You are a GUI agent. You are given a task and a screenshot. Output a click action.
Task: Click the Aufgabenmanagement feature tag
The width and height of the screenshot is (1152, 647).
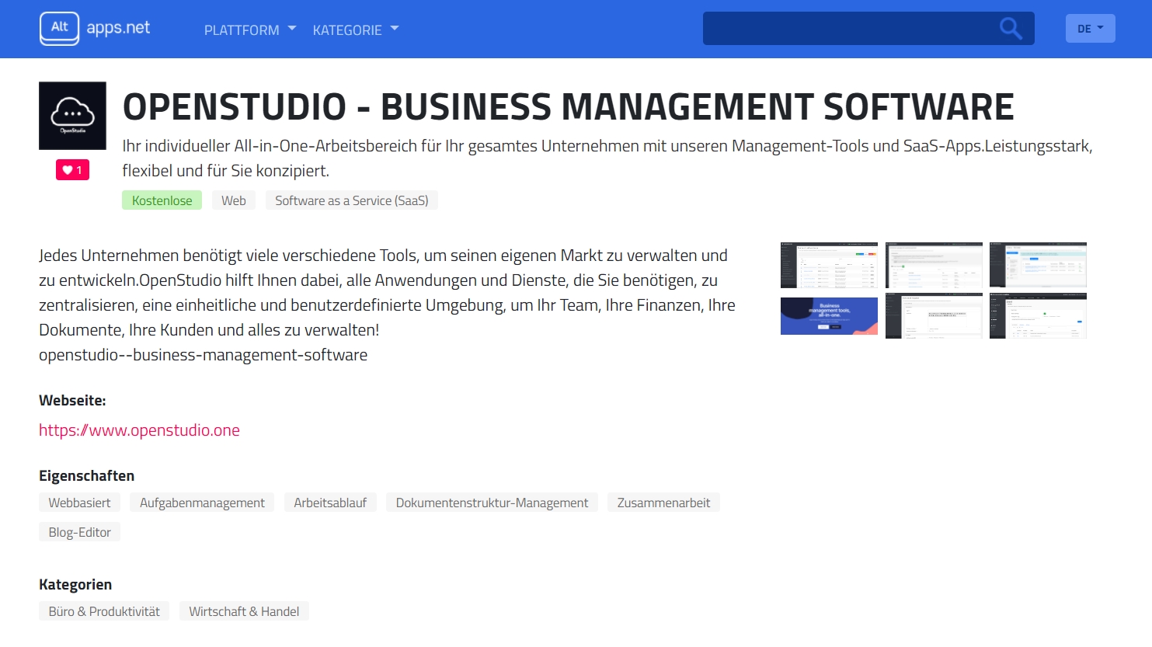[x=202, y=503]
